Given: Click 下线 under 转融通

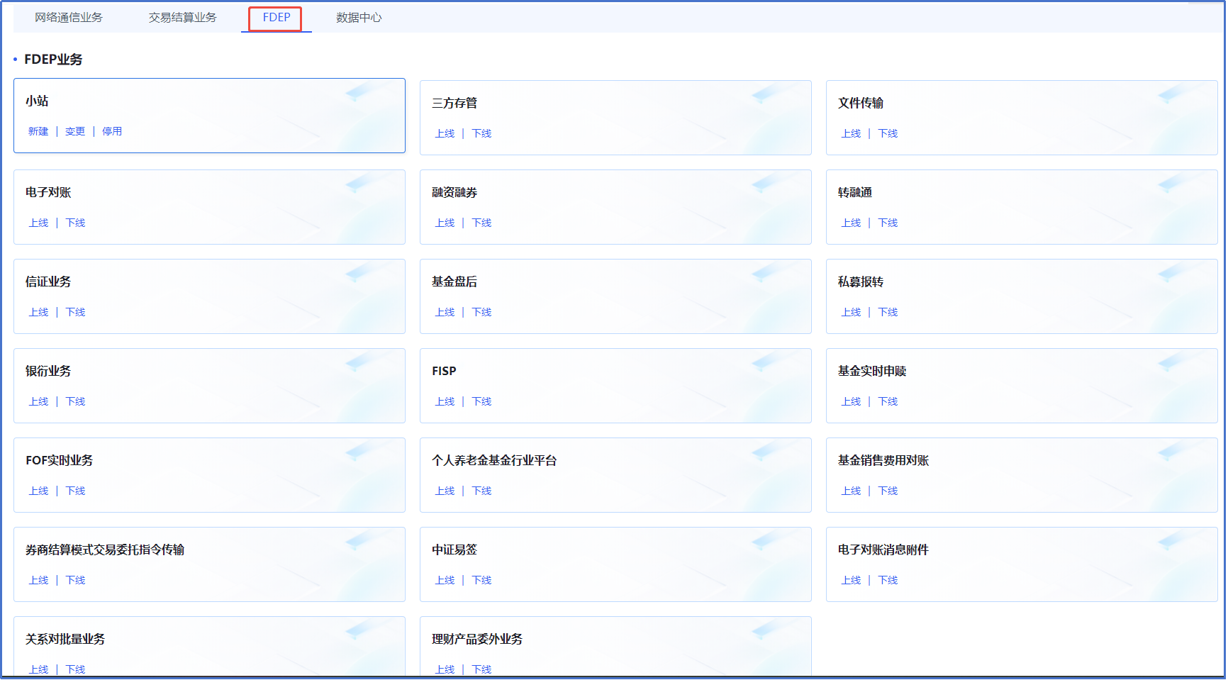Looking at the screenshot, I should pyautogui.click(x=888, y=223).
